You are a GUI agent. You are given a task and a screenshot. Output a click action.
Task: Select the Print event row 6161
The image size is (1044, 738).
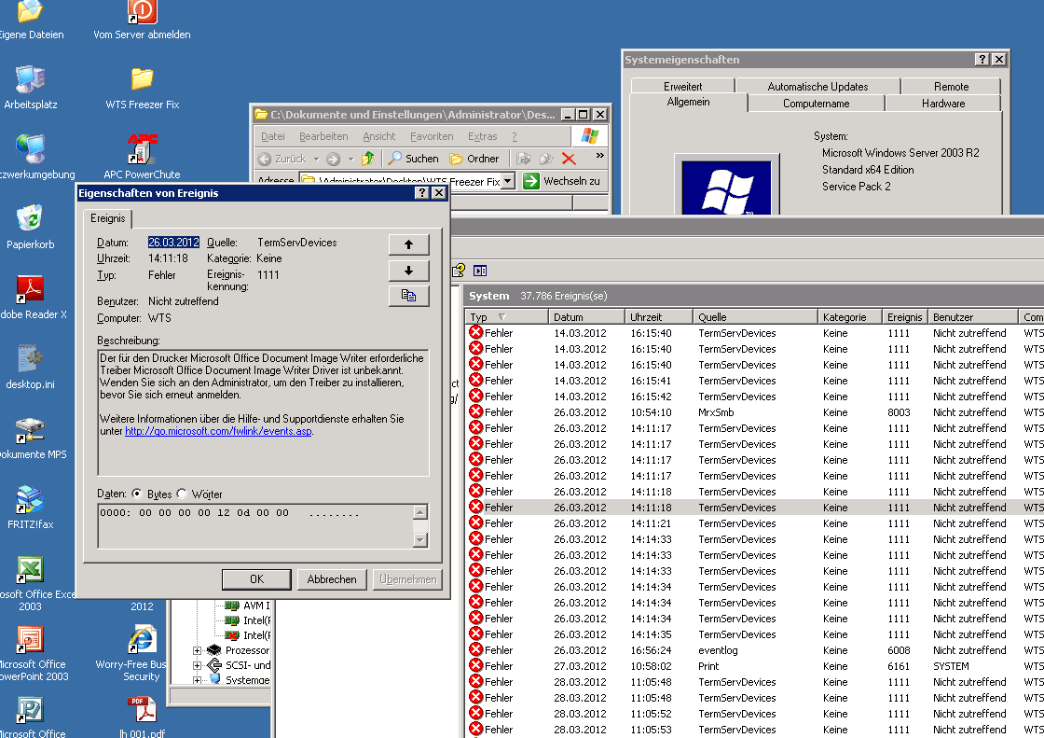754,667
